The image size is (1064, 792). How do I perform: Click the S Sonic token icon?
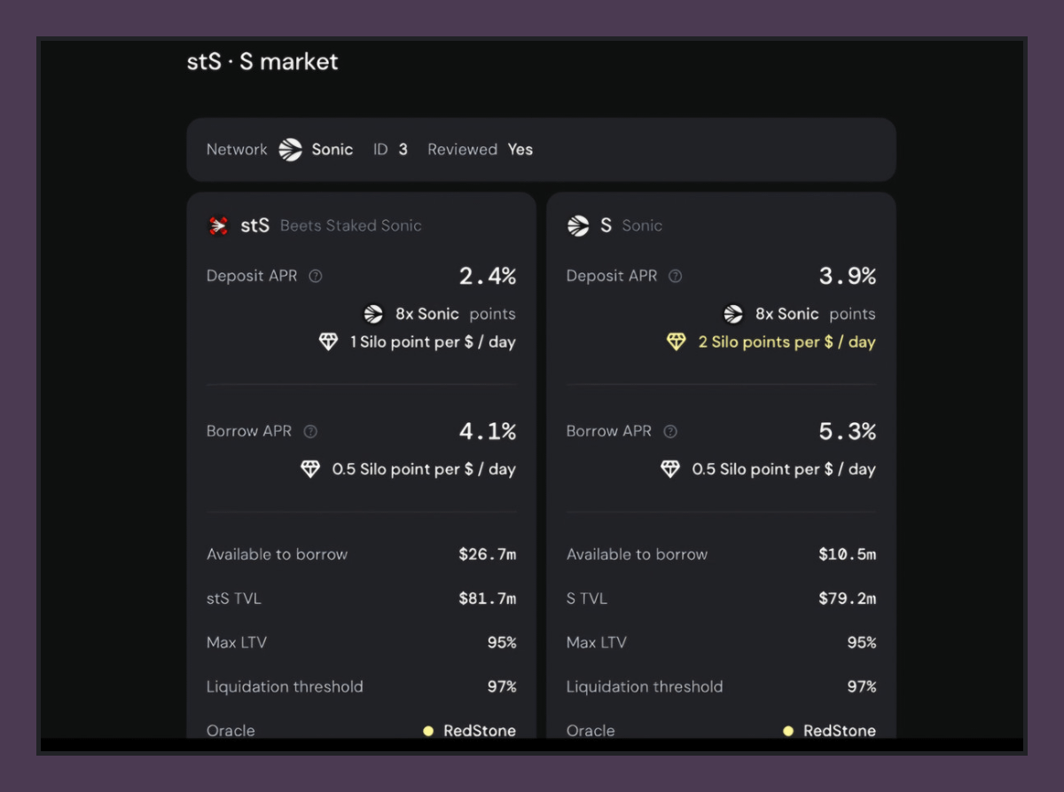tap(578, 225)
